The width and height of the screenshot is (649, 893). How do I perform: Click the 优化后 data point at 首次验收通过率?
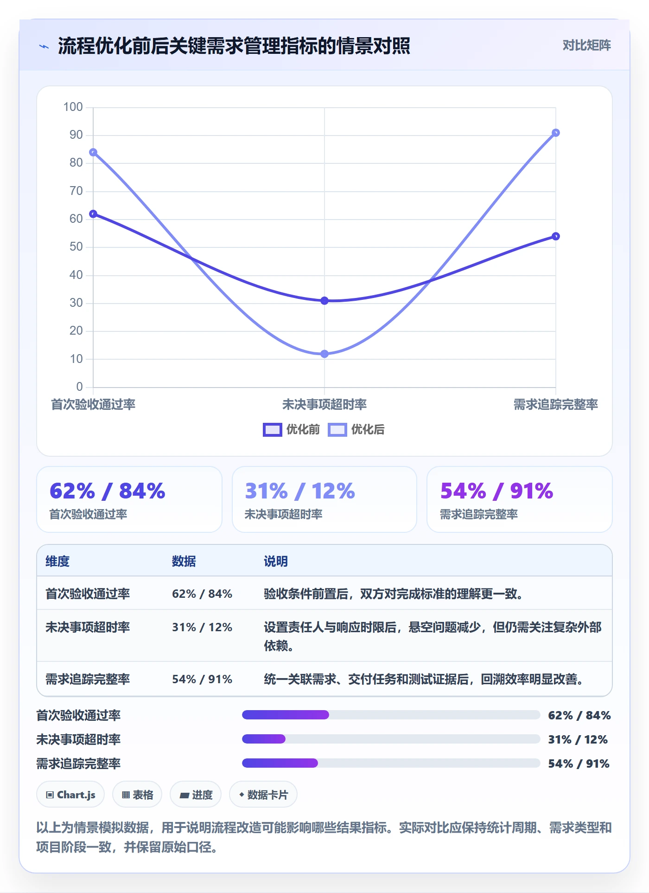click(x=93, y=152)
